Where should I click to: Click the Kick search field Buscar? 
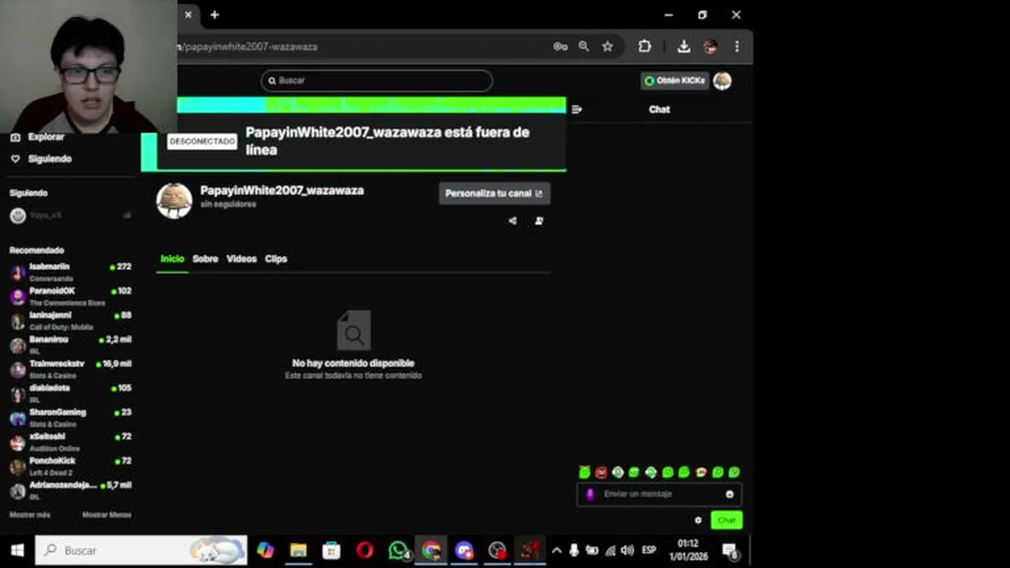[376, 80]
